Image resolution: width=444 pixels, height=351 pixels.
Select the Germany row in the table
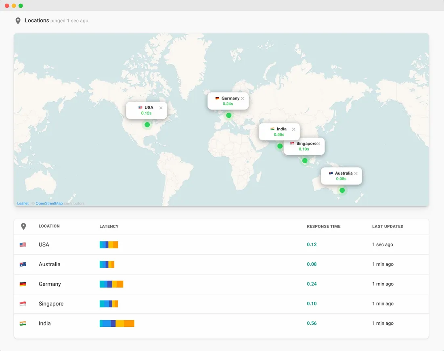click(50, 284)
